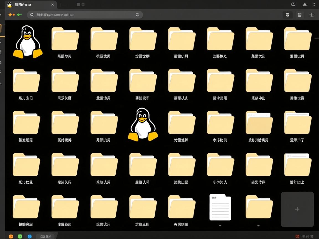The image size is (319, 239).
Task: Click the refresh icon inside the search bar
Action: [x=137, y=15]
